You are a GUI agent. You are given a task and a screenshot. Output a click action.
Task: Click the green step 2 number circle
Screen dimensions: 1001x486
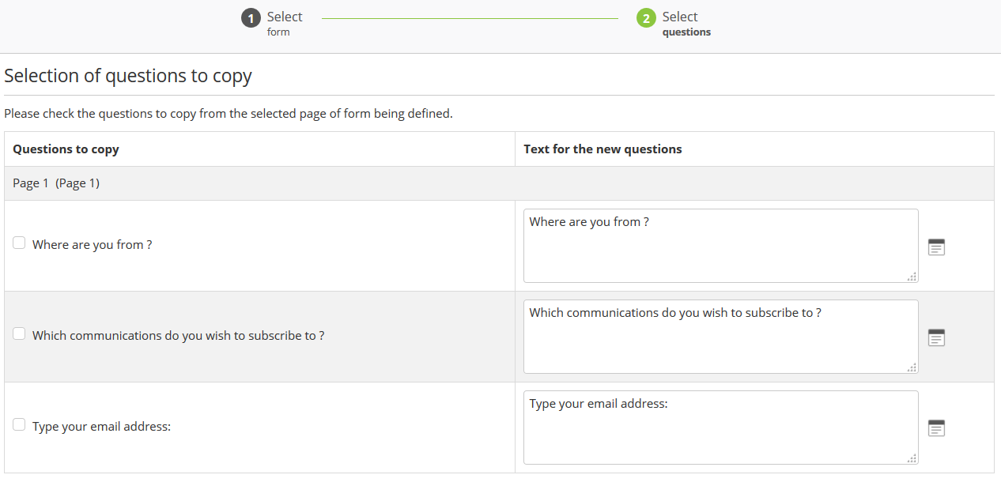click(646, 18)
